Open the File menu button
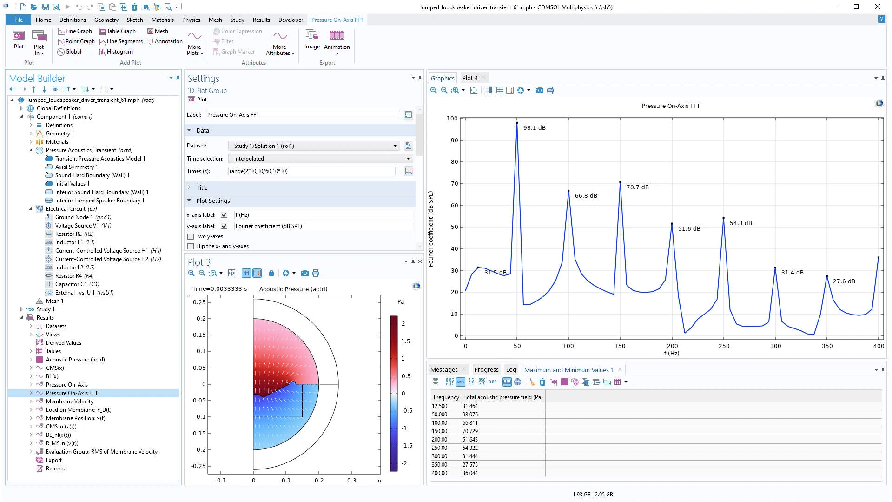Image resolution: width=892 pixels, height=502 pixels. (x=19, y=20)
